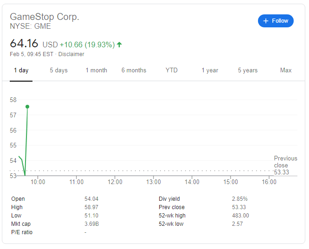The image size is (309, 249).
Task: Switch to the 1 year tab
Action: click(210, 70)
